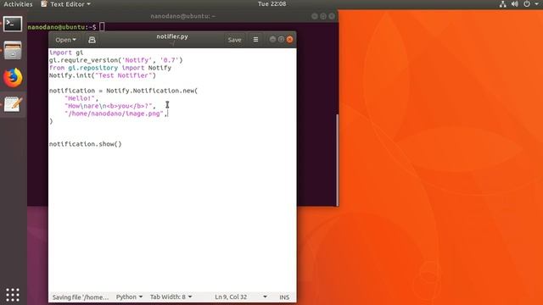The image size is (543, 305).
Task: Open the gedit hamburger menu
Action: (255, 40)
